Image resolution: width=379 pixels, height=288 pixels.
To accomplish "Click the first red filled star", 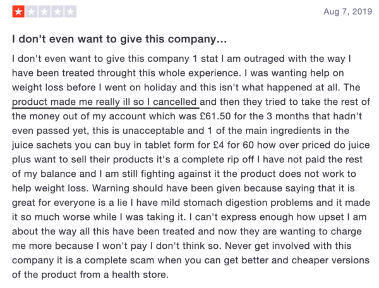I will (18, 11).
